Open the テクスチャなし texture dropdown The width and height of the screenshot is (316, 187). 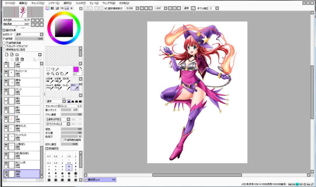point(68,124)
